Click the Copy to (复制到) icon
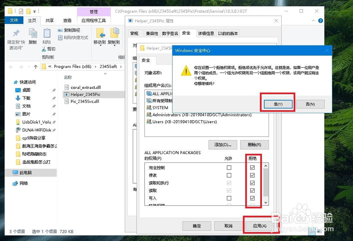 (x=114, y=33)
